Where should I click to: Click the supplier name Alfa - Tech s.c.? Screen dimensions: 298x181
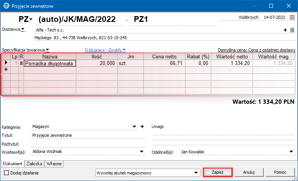50,30
